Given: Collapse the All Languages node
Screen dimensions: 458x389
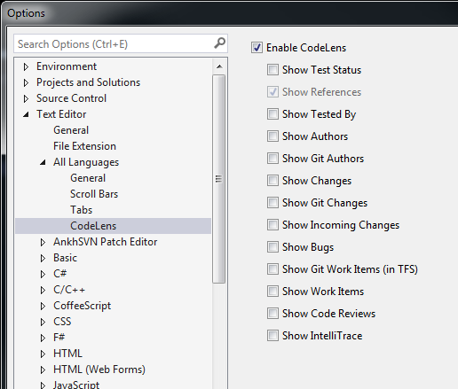Looking at the screenshot, I should 43,162.
